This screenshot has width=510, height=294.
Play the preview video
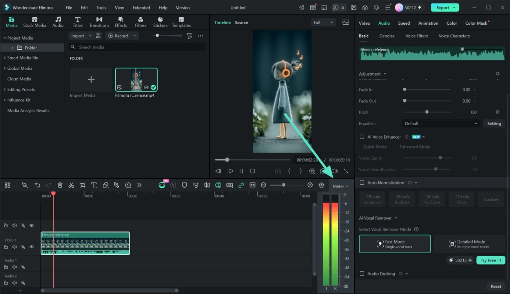(x=230, y=171)
